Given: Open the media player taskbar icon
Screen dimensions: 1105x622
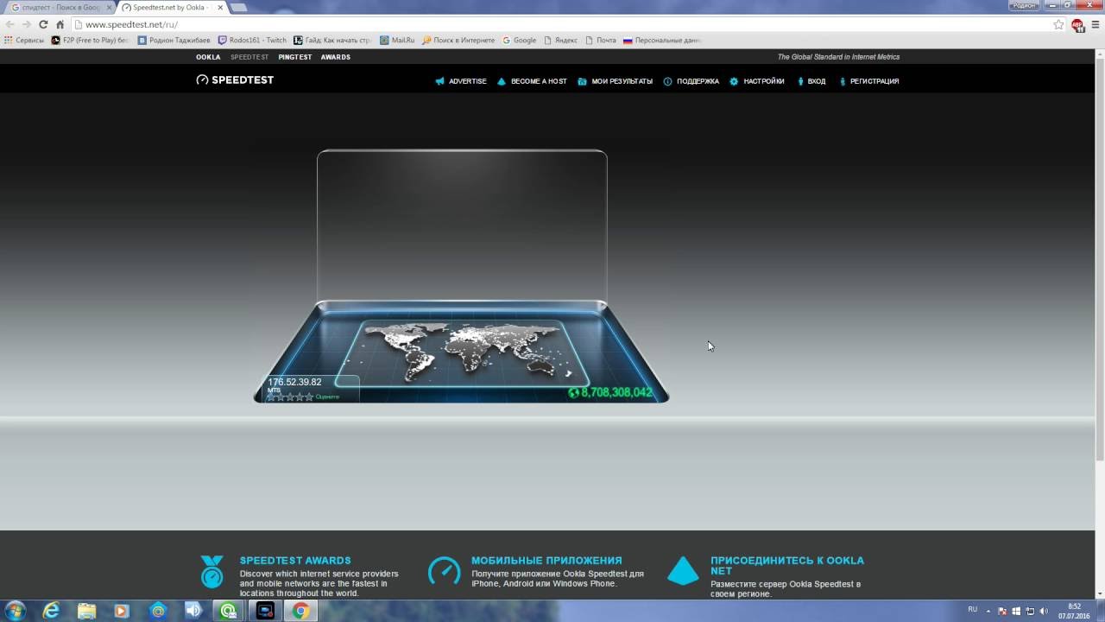Looking at the screenshot, I should click(122, 611).
